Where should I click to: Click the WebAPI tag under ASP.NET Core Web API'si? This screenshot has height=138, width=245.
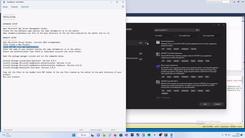[x=165, y=94]
